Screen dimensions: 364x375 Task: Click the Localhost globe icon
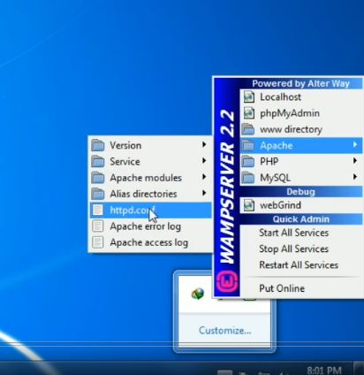pyautogui.click(x=249, y=97)
